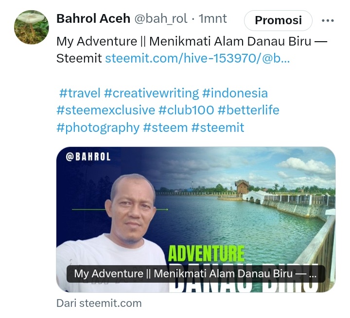The height and width of the screenshot is (318, 350).
Task: Click the 1mnt post timestamp
Action: click(x=212, y=18)
